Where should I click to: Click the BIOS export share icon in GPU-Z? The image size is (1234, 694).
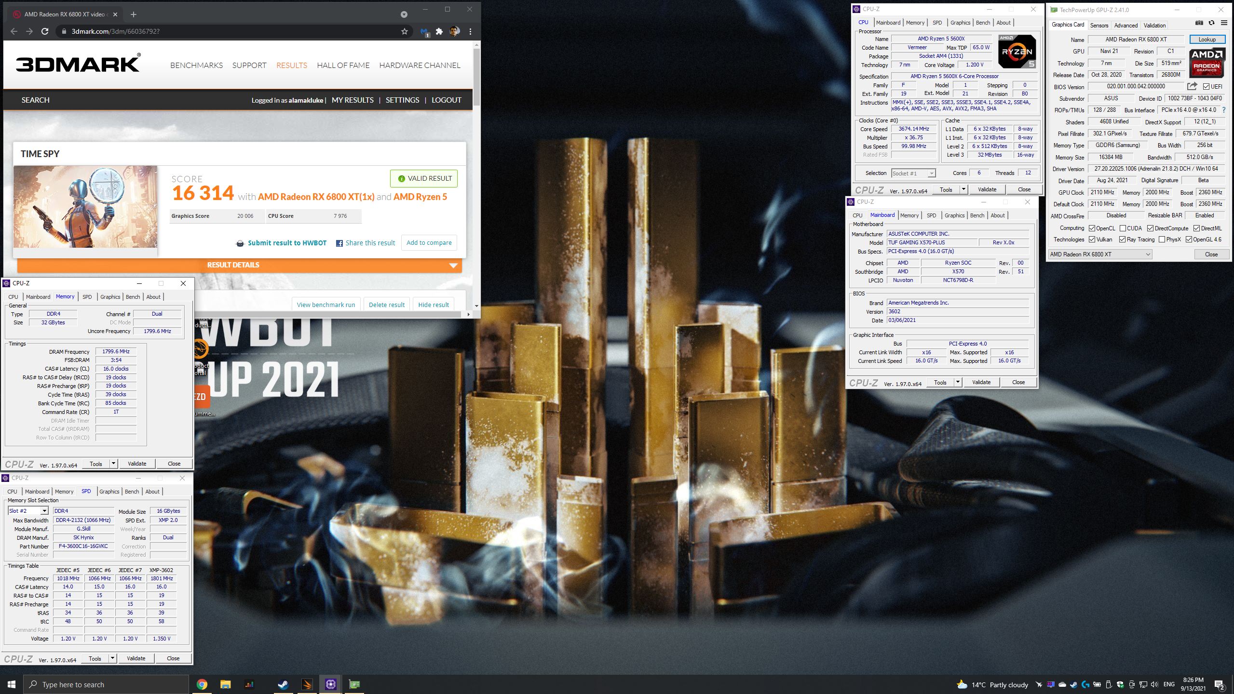coord(1192,86)
